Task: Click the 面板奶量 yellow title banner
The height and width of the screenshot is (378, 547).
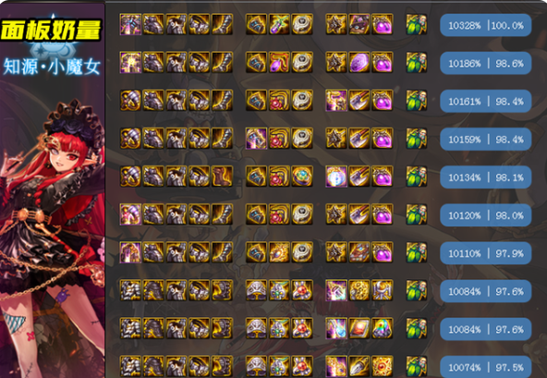Action: (x=51, y=30)
